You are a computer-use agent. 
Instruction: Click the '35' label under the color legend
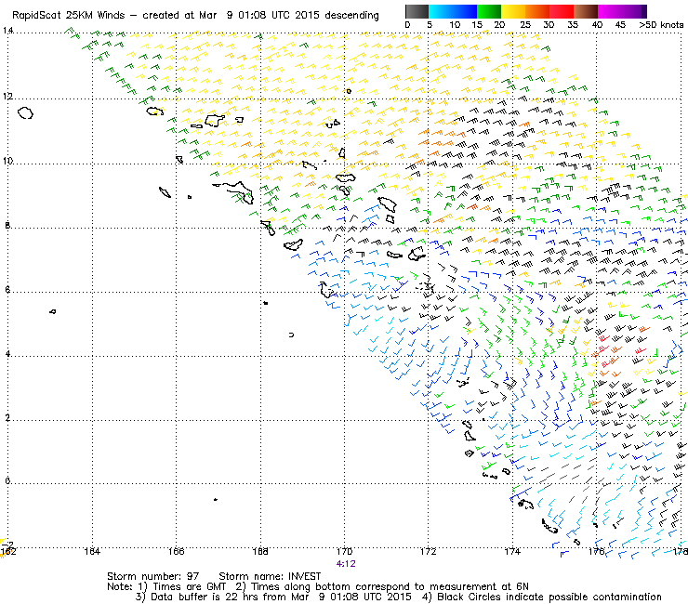tap(573, 25)
